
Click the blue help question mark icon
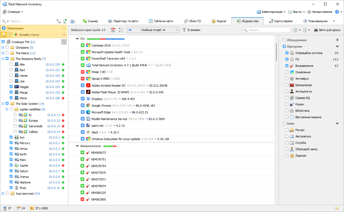[x=337, y=12]
